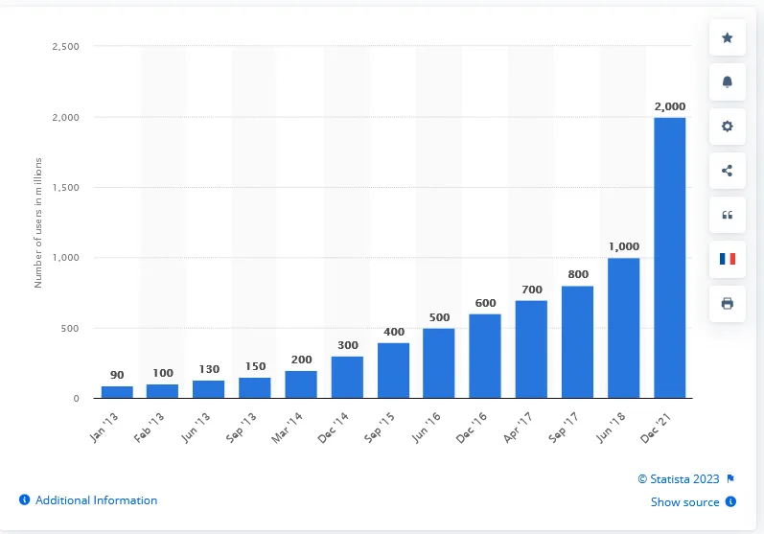This screenshot has width=764, height=534.
Task: Click the © Statista 2023 link
Action: pyautogui.click(x=679, y=479)
